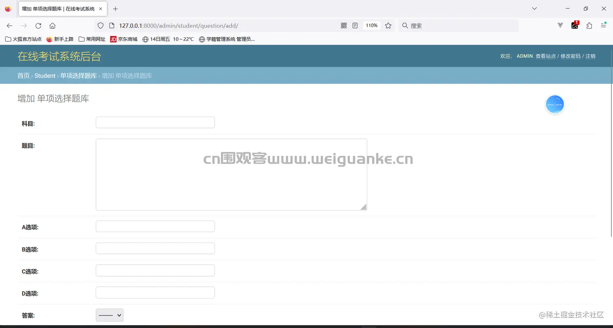The height and width of the screenshot is (328, 613).
Task: Click the D选项: label
Action: pyautogui.click(x=30, y=294)
